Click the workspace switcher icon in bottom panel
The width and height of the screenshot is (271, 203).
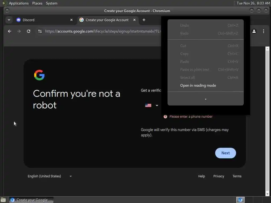point(240,200)
